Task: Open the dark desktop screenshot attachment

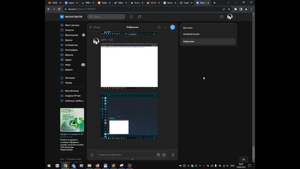Action: click(129, 116)
